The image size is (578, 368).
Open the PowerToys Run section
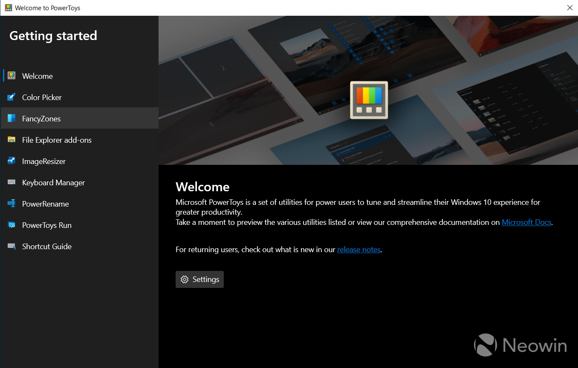click(x=79, y=225)
